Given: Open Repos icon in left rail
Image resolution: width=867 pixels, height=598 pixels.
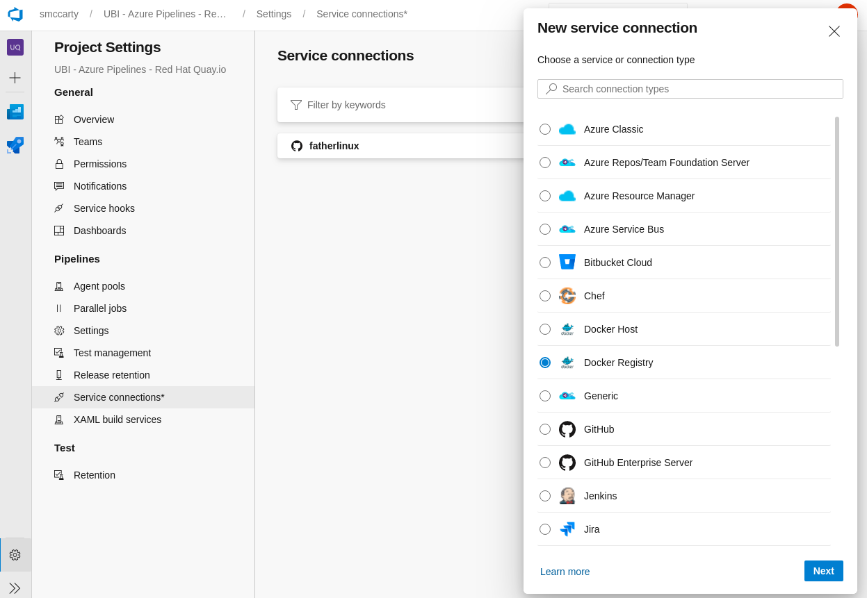Looking at the screenshot, I should (15, 145).
